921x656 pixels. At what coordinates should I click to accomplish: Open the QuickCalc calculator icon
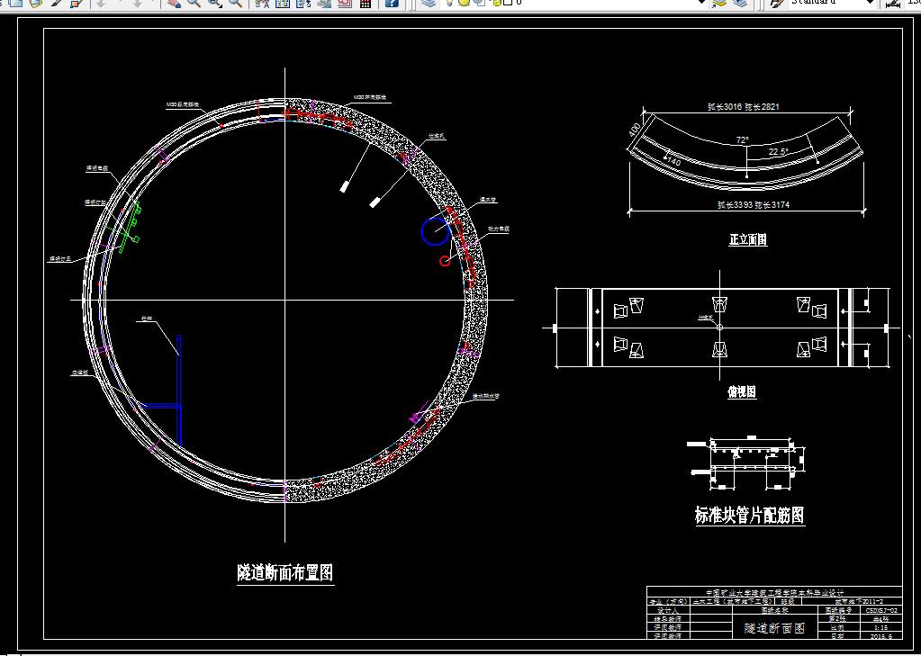(366, 3)
